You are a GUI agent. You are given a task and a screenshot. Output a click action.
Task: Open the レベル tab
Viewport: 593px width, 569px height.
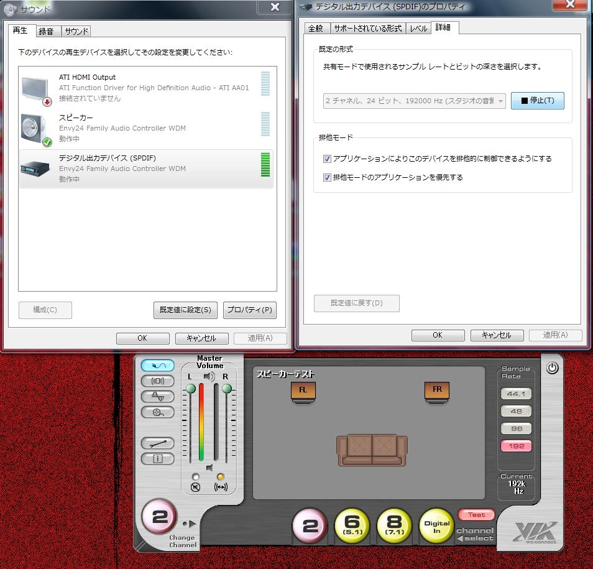tap(418, 29)
